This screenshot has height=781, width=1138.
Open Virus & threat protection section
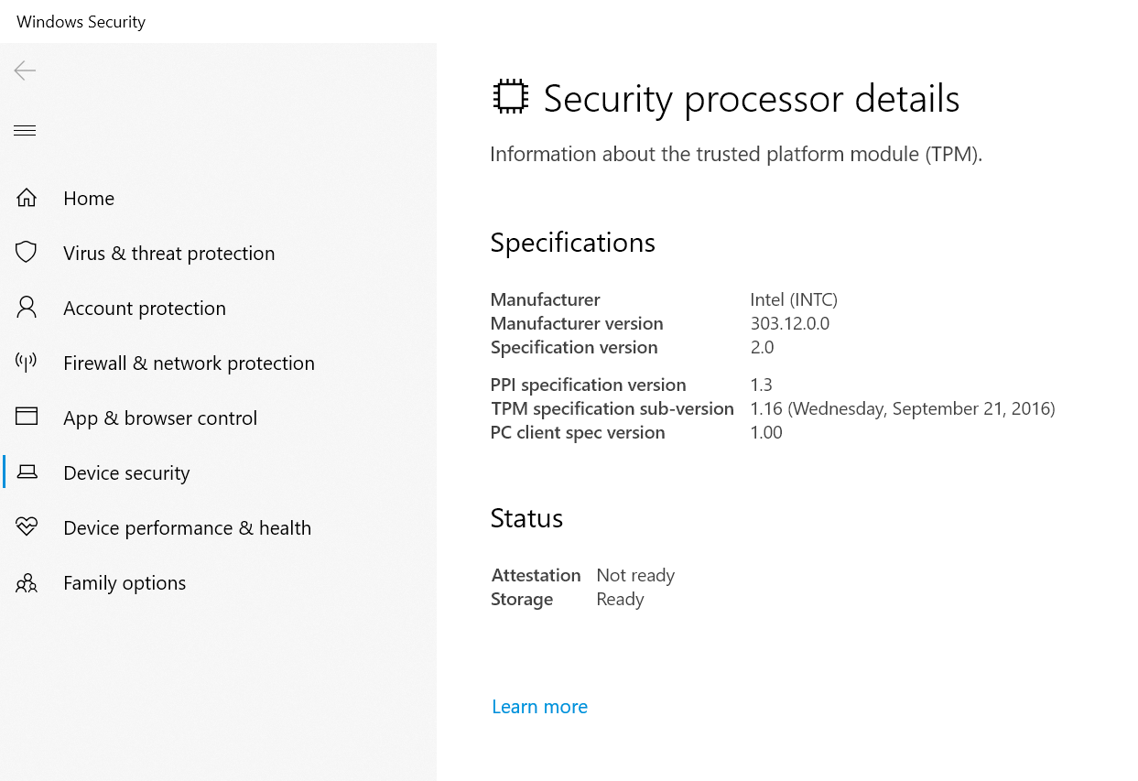click(x=168, y=253)
